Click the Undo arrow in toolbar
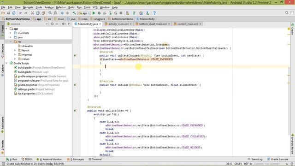295x166 pixels. 20,13
